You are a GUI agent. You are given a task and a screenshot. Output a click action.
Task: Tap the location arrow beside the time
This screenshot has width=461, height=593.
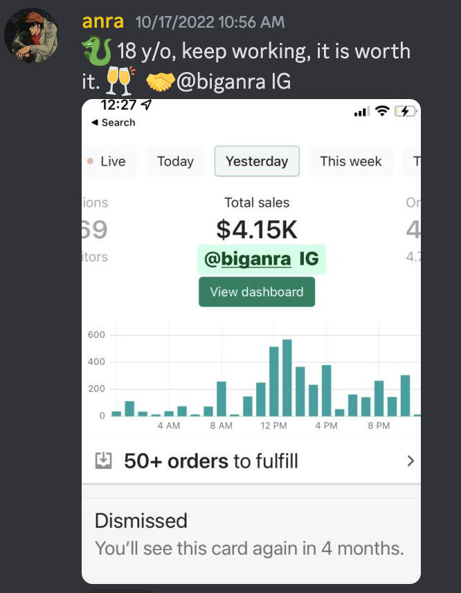coord(146,105)
